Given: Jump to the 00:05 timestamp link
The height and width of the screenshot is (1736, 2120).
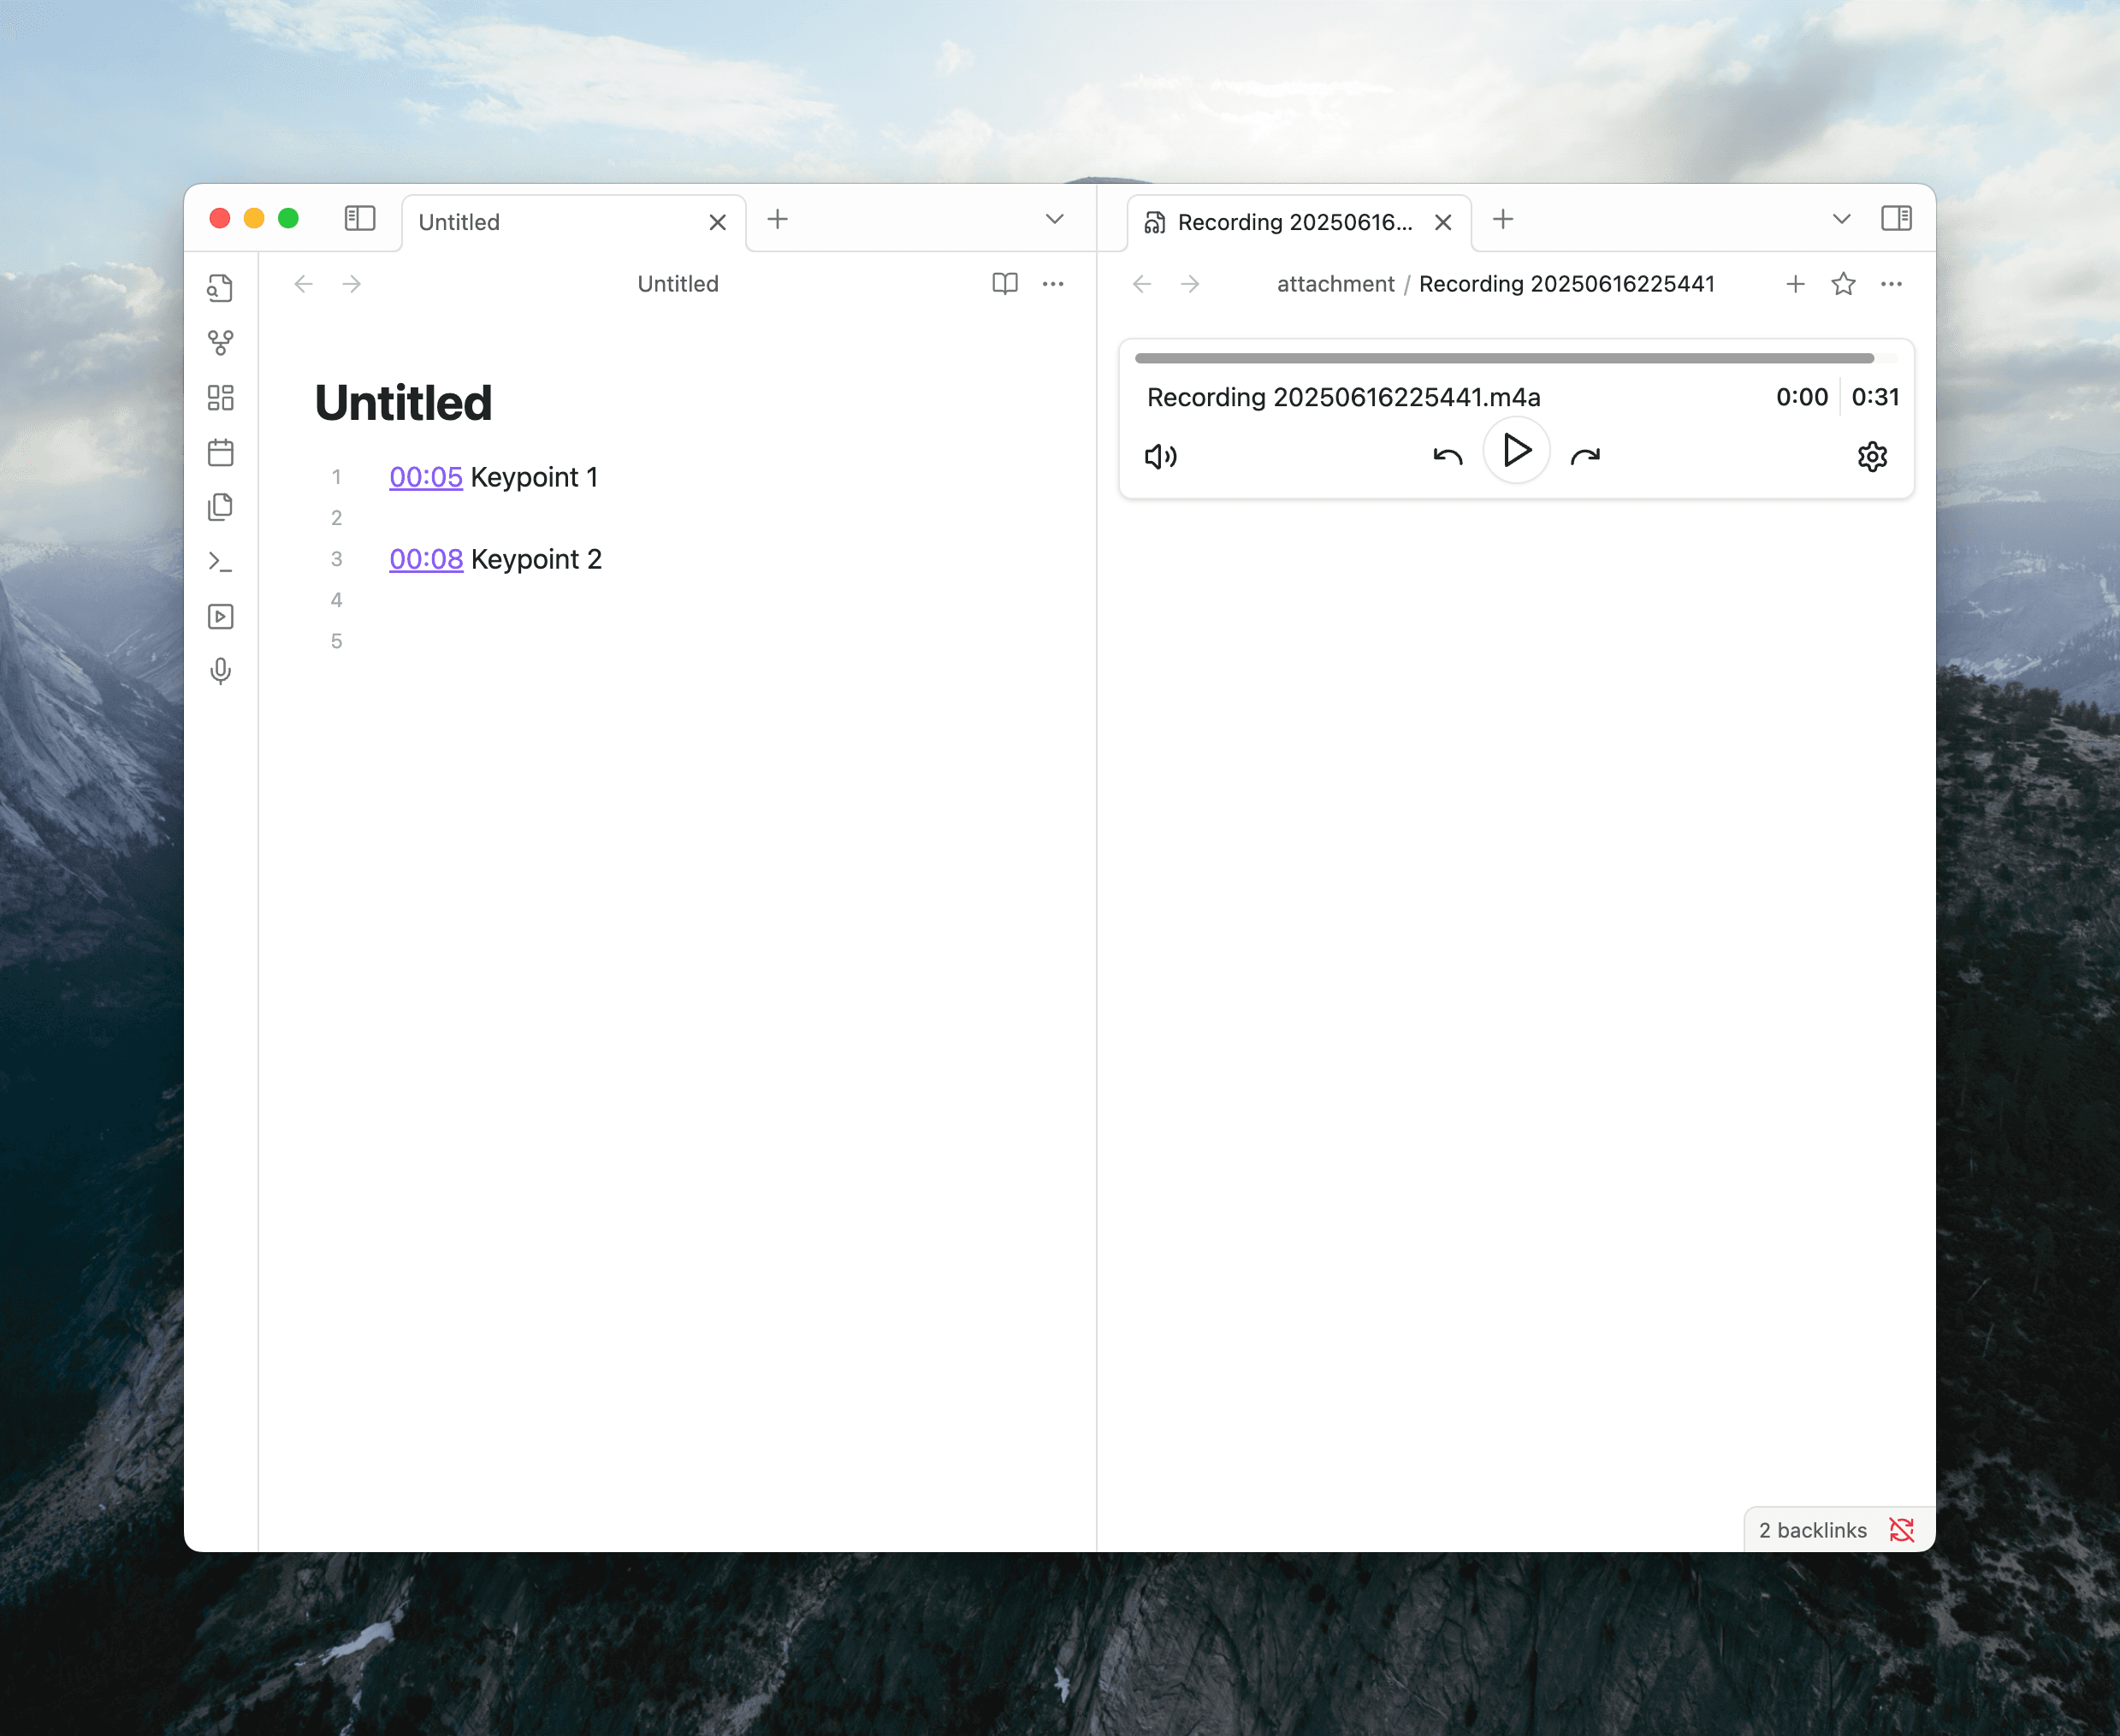Looking at the screenshot, I should 425,477.
